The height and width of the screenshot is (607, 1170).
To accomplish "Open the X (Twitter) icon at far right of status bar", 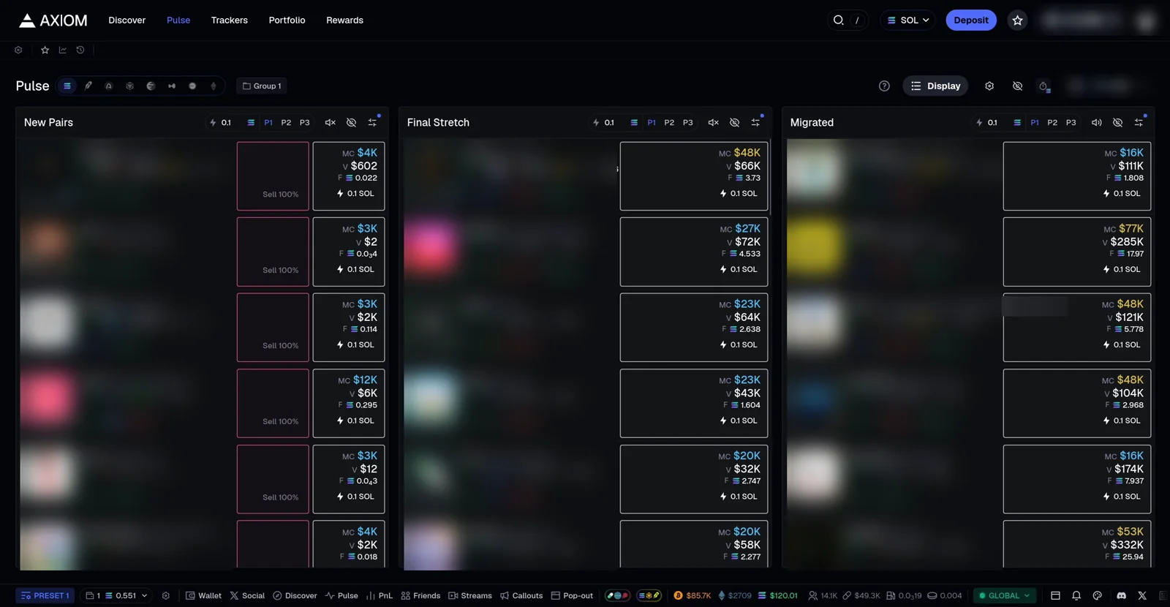I will [x=1142, y=595].
